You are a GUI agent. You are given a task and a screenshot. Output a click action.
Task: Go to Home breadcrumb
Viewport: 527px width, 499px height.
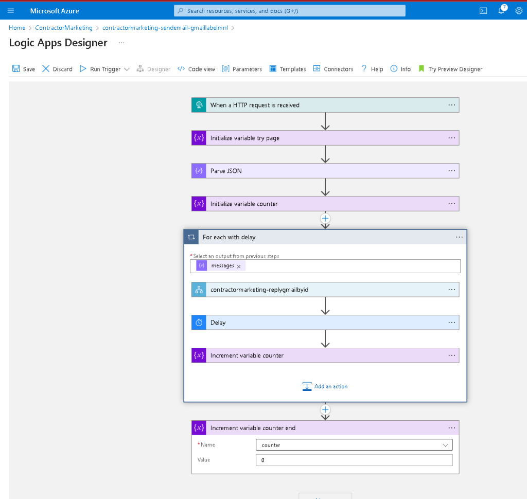17,28
